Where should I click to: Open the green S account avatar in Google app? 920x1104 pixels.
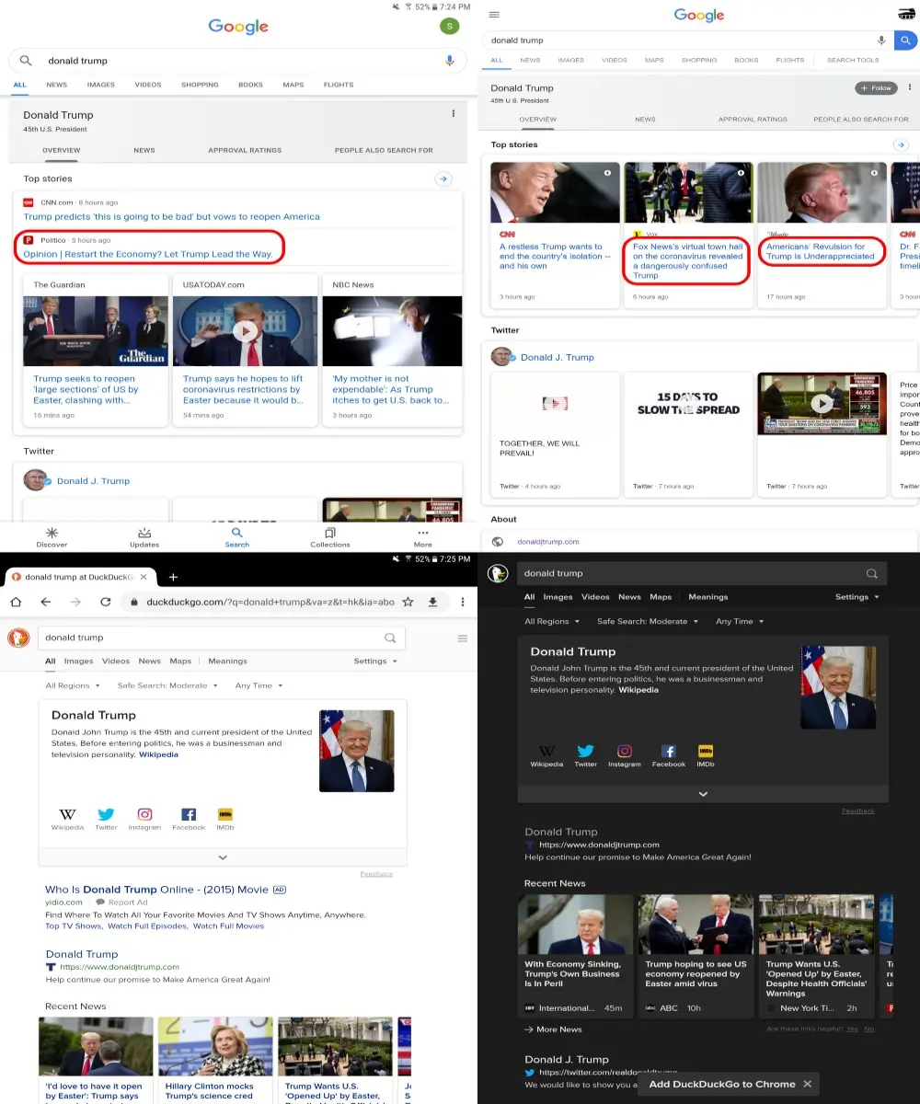(450, 27)
